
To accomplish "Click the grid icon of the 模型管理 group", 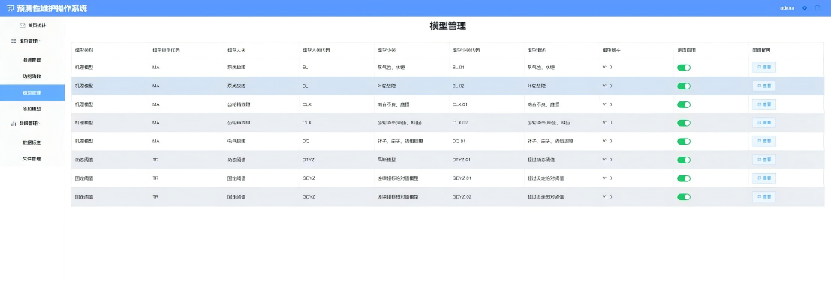I will 14,40.
